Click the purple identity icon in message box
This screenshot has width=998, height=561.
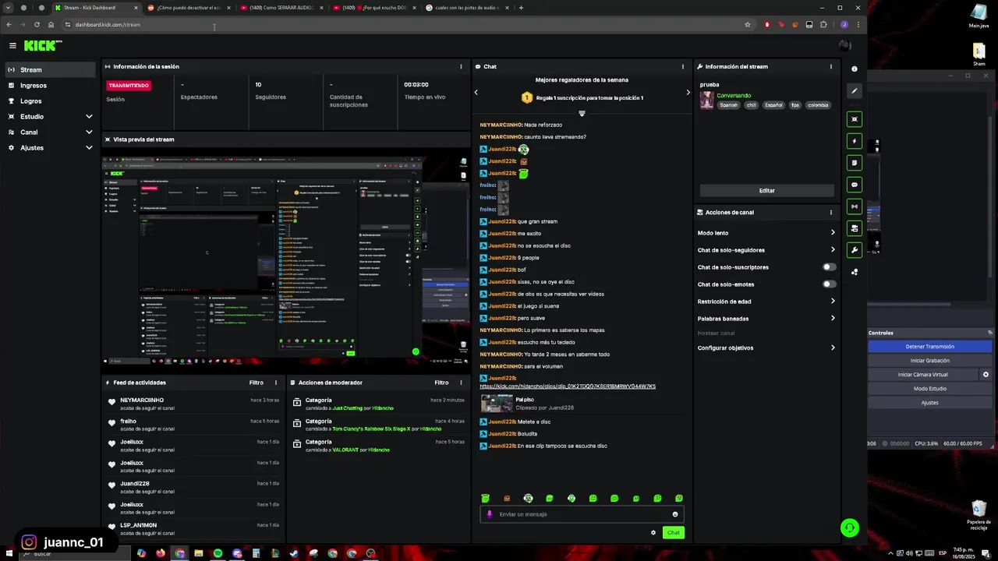pyautogui.click(x=490, y=514)
